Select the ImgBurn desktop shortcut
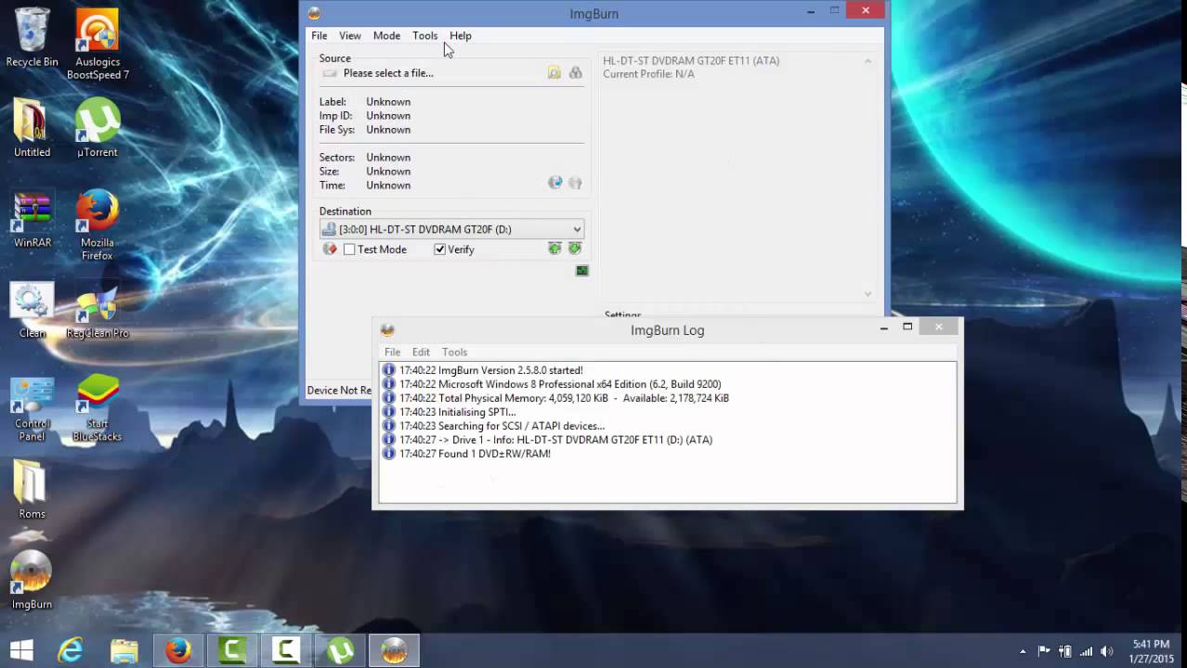The height and width of the screenshot is (668, 1187). 32,580
